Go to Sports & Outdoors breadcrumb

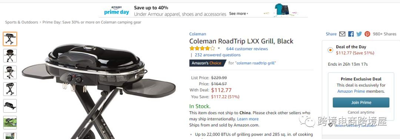pyautogui.click(x=22, y=22)
